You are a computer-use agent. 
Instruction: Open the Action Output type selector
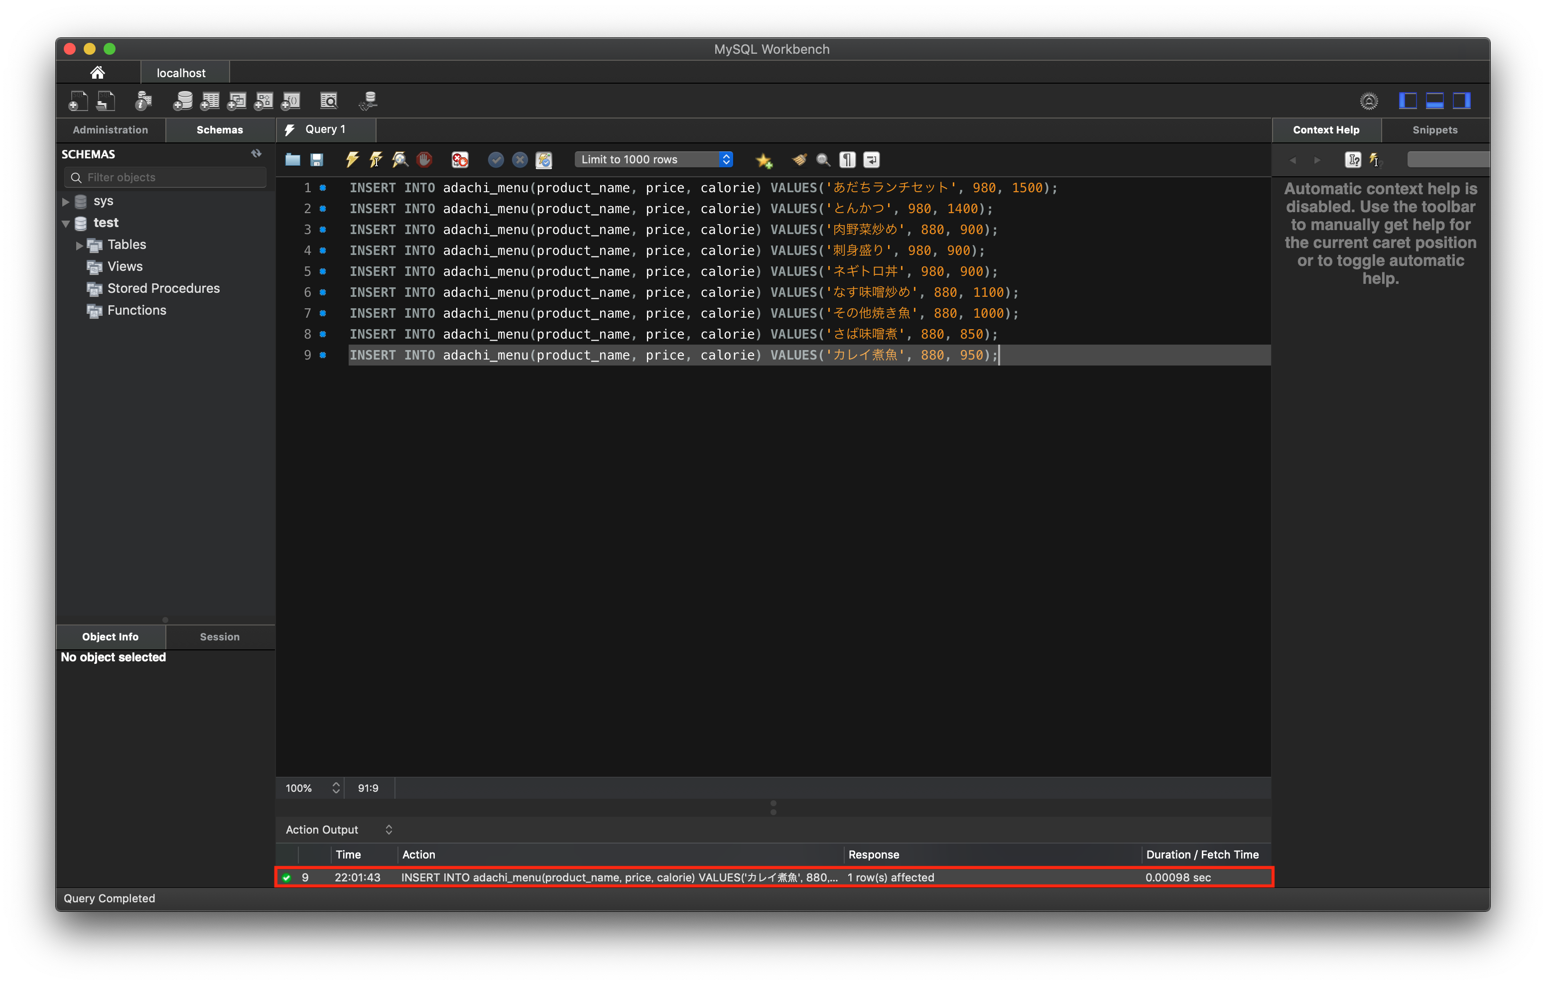(339, 830)
